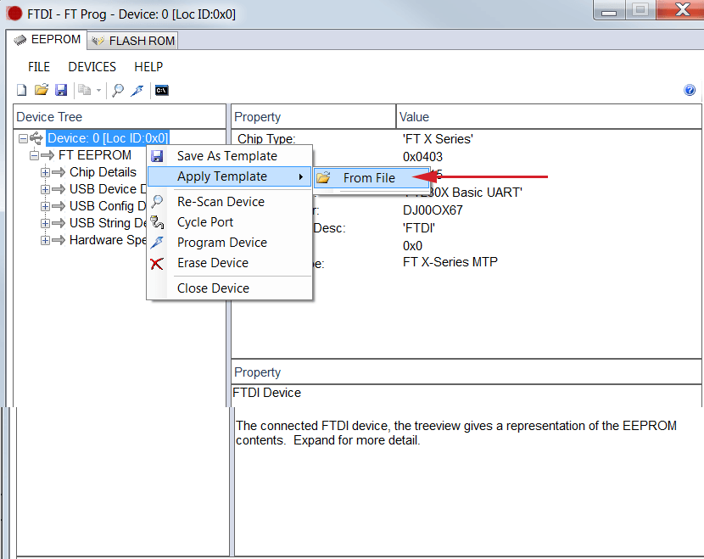Choose Save As Template from context menu

(x=229, y=156)
